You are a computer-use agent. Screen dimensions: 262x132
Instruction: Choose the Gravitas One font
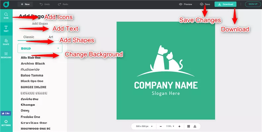34,123
